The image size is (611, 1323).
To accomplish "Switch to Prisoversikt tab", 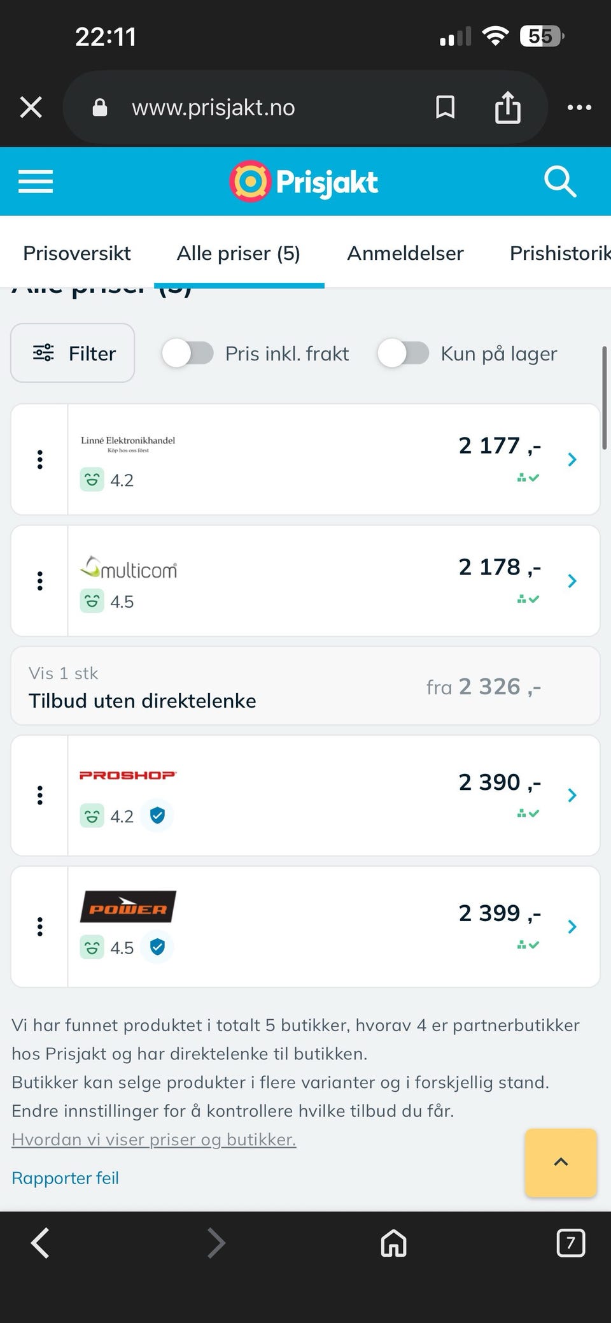I will point(77,253).
